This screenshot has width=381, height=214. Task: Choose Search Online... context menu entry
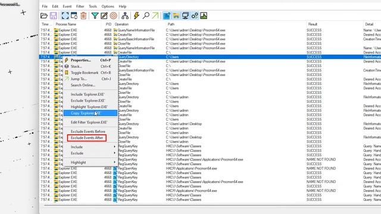point(90,85)
